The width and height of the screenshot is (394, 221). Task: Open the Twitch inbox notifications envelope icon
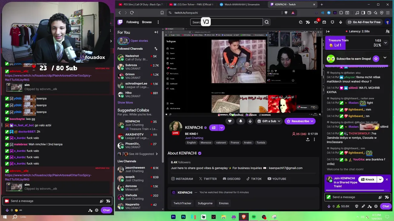tap(324, 22)
